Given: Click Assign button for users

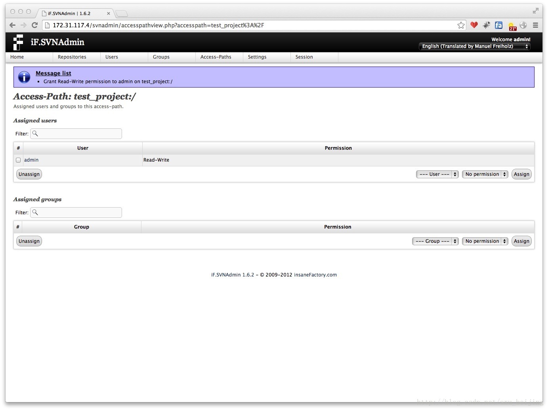Looking at the screenshot, I should point(521,174).
